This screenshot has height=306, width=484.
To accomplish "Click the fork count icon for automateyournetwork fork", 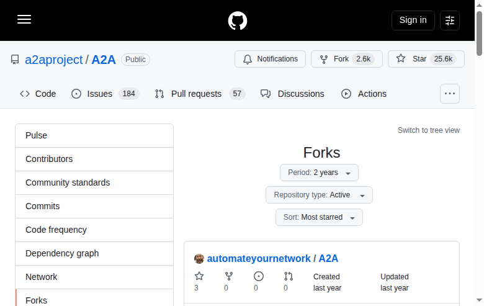I will pyautogui.click(x=229, y=276).
